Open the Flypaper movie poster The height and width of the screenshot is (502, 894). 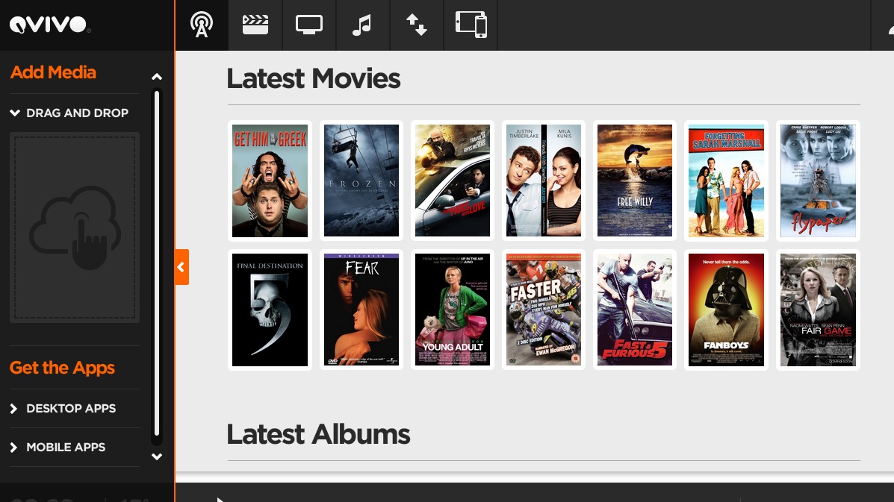point(818,181)
